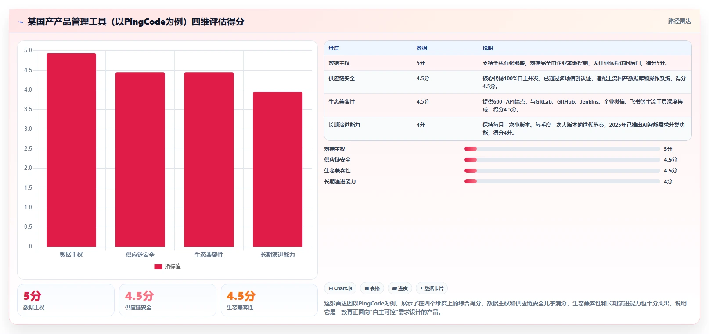Click the 路径雷达 label in the header
The image size is (709, 334).
point(679,21)
